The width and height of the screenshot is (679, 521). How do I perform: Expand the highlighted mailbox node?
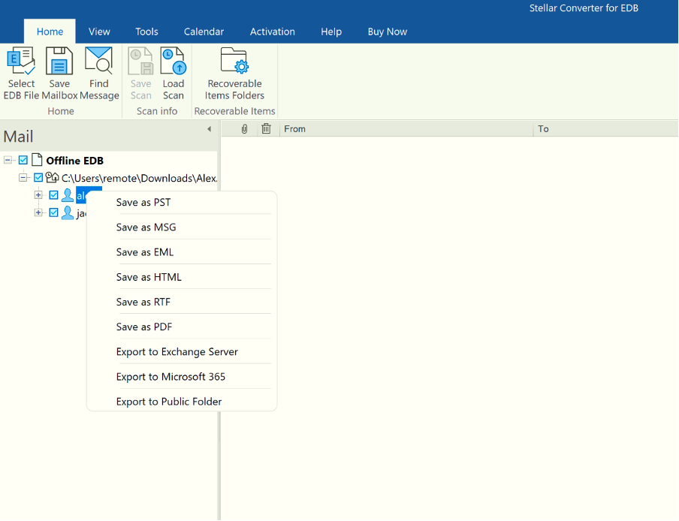pyautogui.click(x=38, y=195)
